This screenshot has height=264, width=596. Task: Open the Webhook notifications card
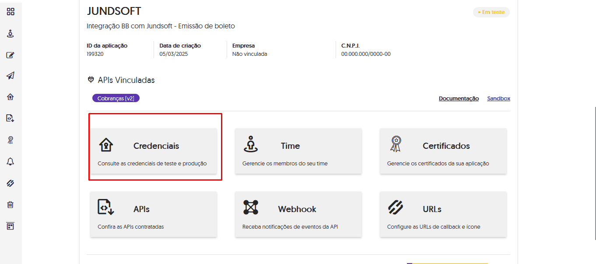click(298, 214)
